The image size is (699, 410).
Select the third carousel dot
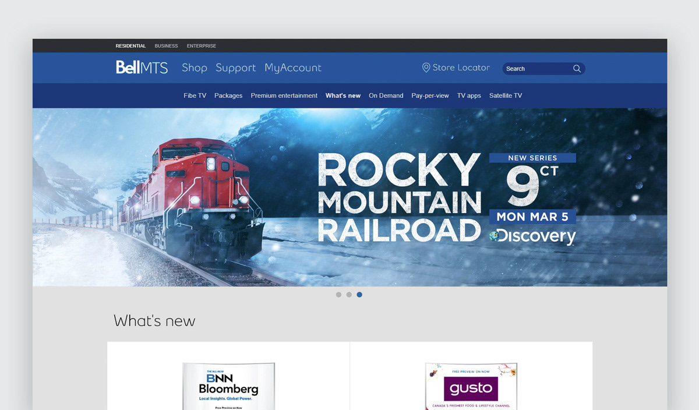tap(359, 295)
